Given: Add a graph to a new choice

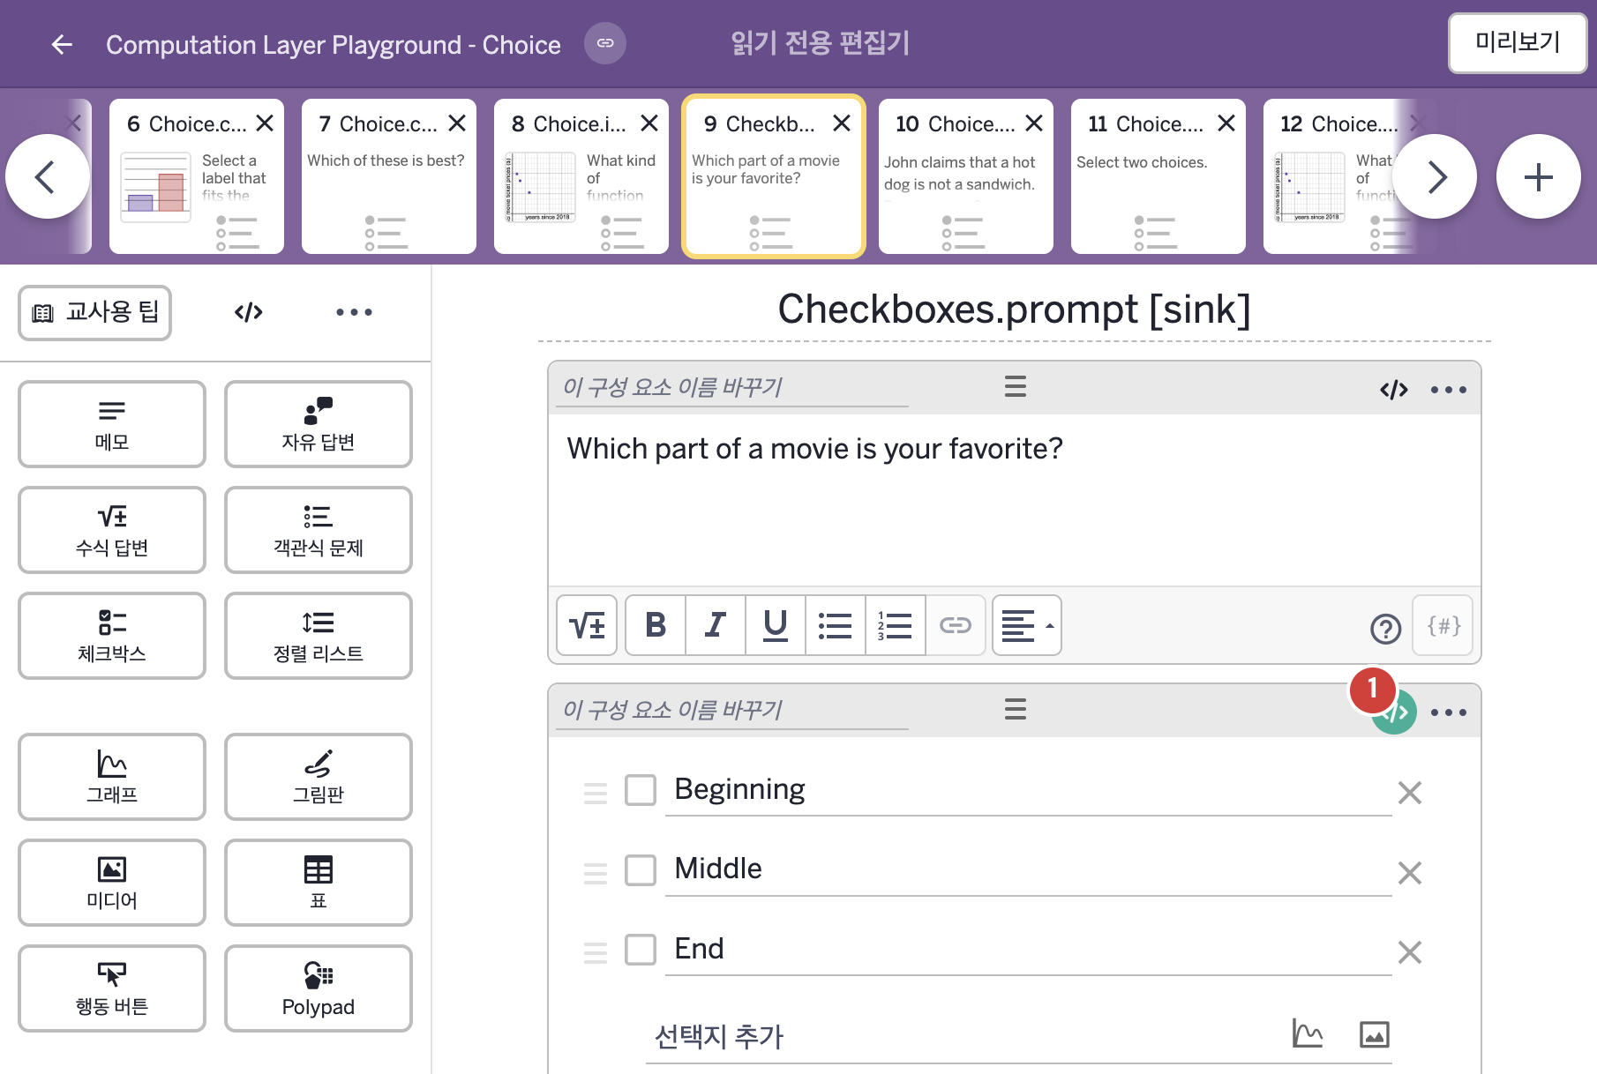Looking at the screenshot, I should click(x=1308, y=1033).
